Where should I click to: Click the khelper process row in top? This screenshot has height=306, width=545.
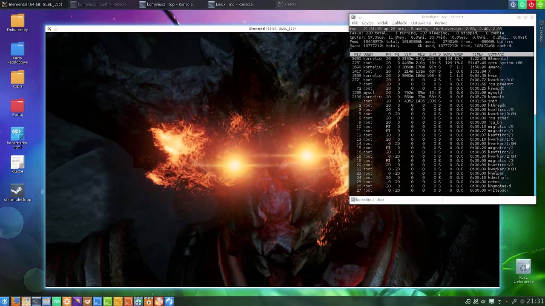442,173
